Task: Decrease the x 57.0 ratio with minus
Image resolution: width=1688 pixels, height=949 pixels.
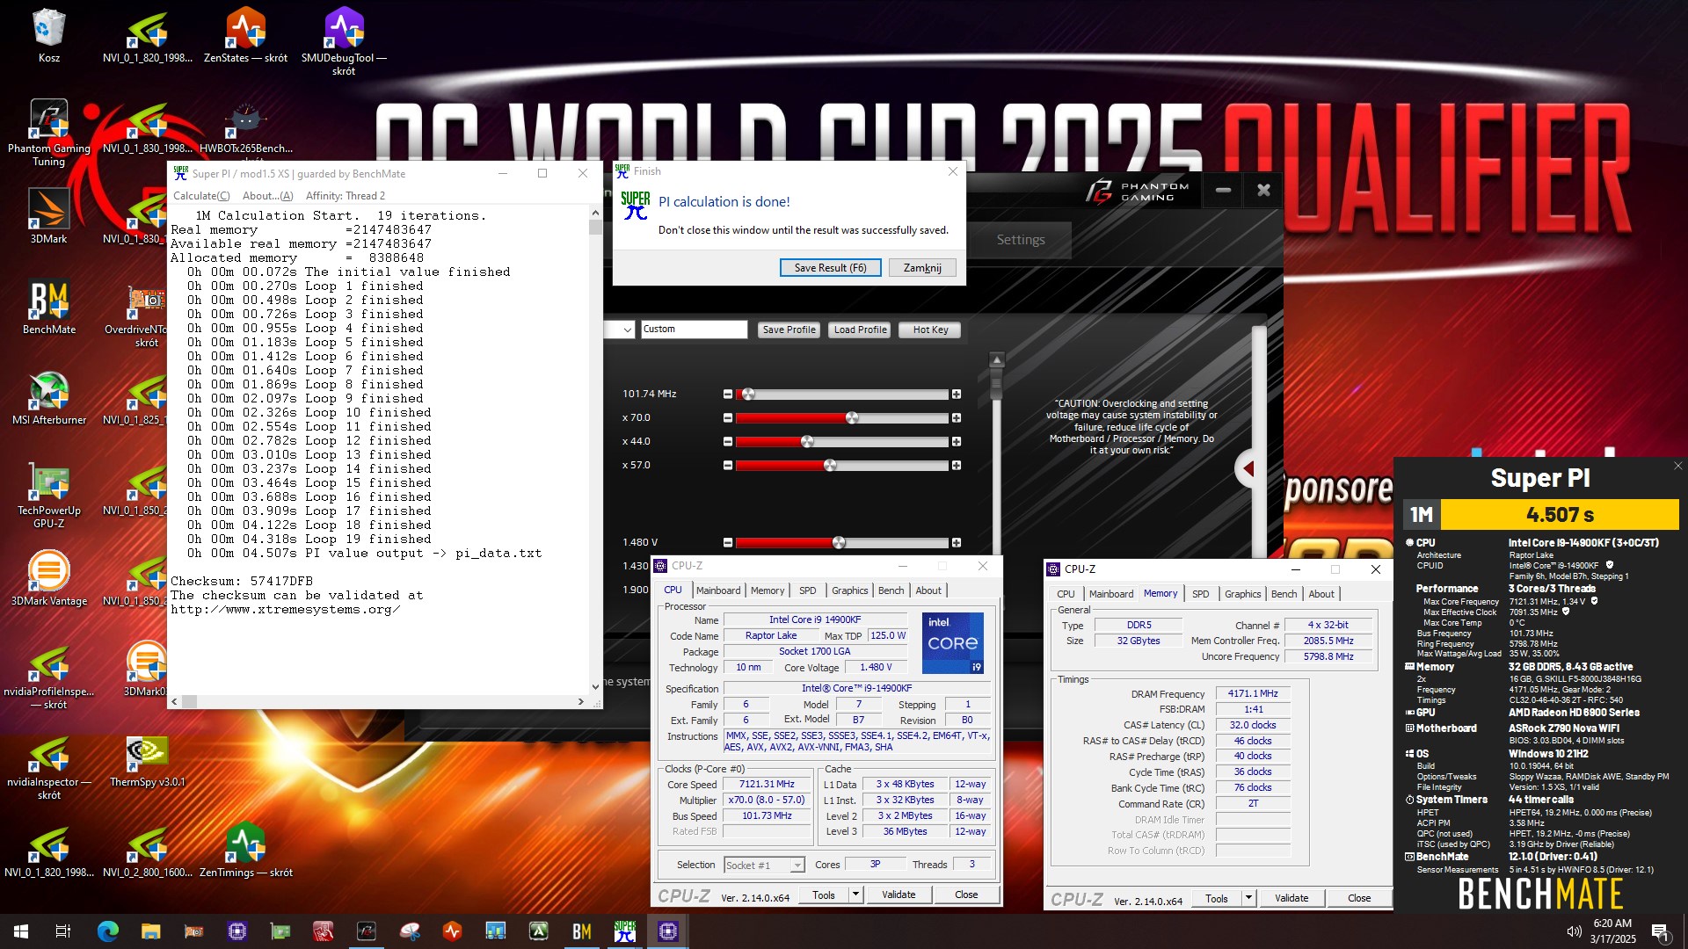Action: click(x=728, y=466)
